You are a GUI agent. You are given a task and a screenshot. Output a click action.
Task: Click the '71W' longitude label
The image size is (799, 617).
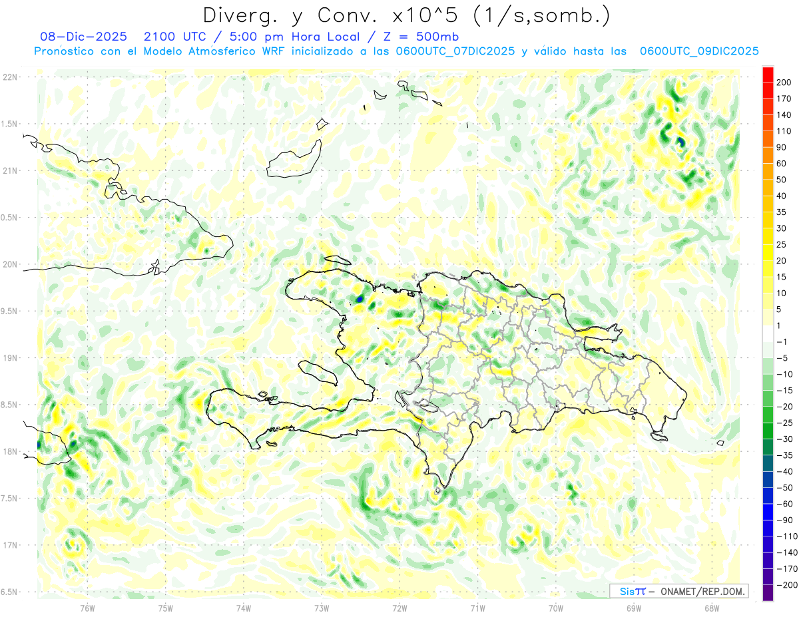[x=477, y=608]
